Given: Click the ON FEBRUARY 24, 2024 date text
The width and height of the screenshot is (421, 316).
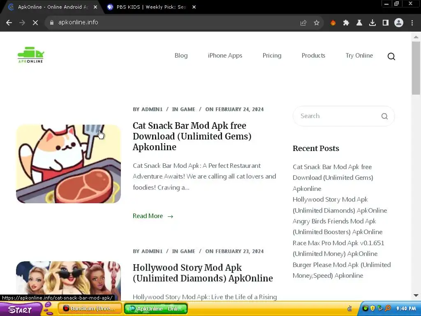Looking at the screenshot, I should (x=234, y=109).
